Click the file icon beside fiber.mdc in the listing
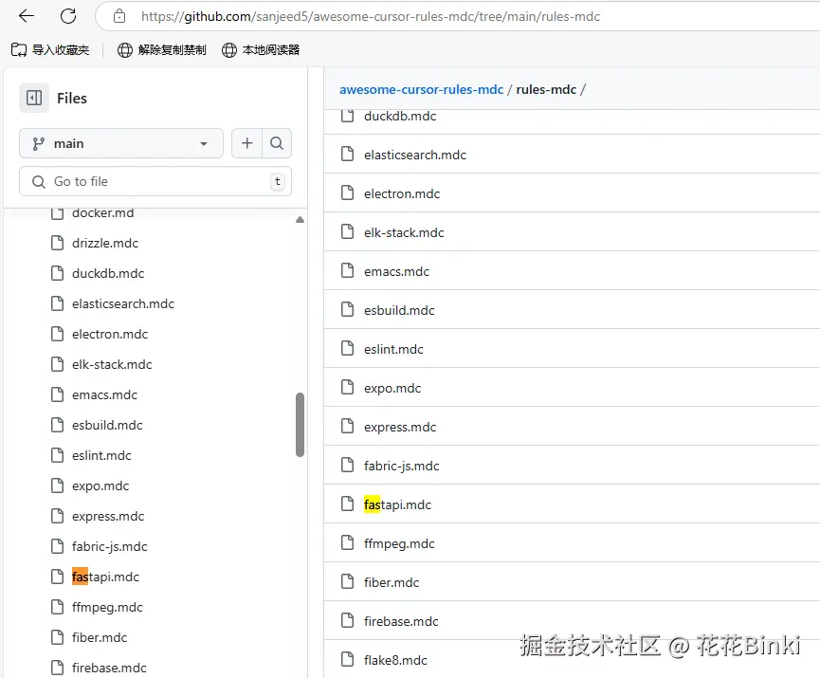 [x=347, y=581]
